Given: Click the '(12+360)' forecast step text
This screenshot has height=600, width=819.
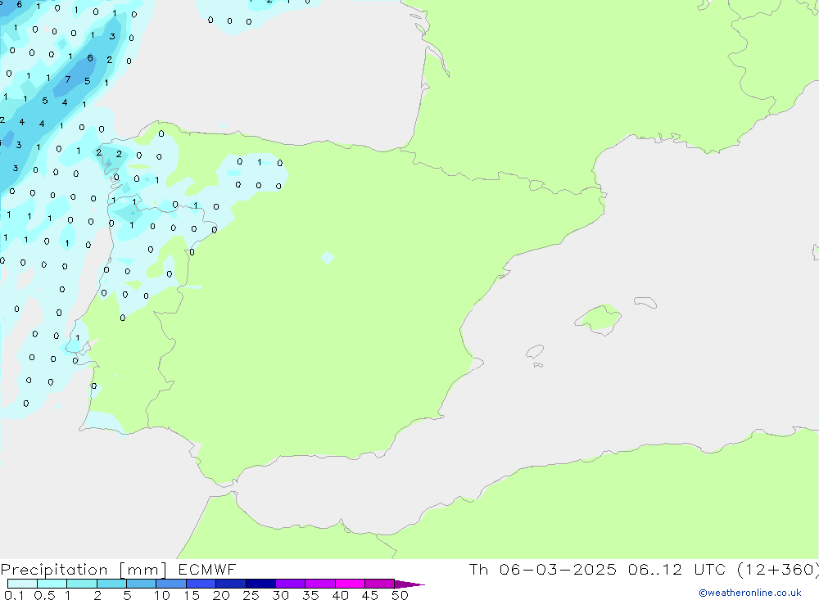Looking at the screenshot, I should [x=778, y=570].
